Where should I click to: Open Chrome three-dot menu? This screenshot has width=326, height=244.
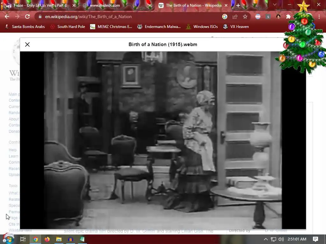coord(319,17)
